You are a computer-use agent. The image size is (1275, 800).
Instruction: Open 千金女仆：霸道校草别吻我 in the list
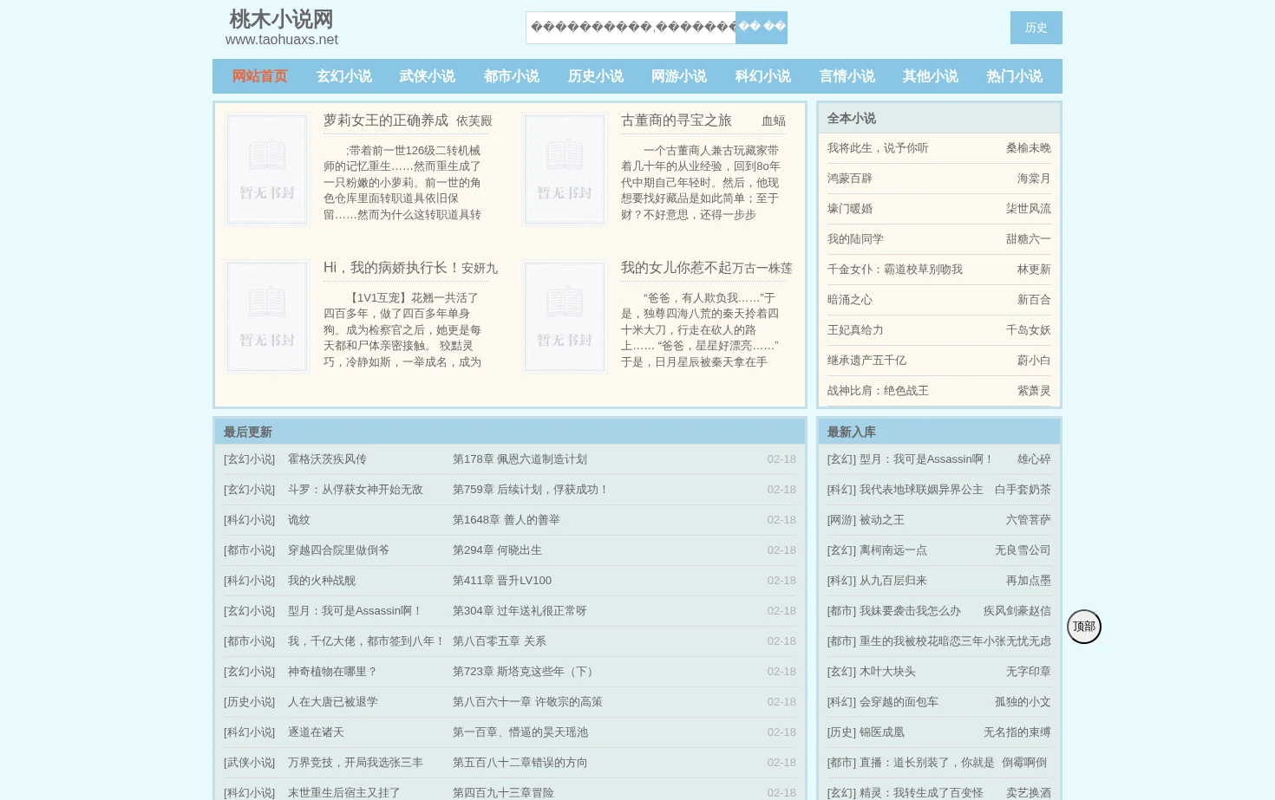click(x=895, y=270)
